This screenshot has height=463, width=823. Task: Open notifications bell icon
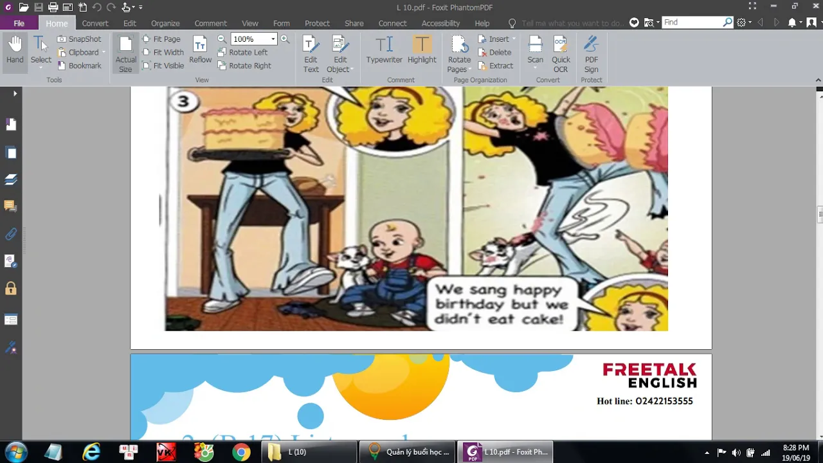(x=792, y=23)
